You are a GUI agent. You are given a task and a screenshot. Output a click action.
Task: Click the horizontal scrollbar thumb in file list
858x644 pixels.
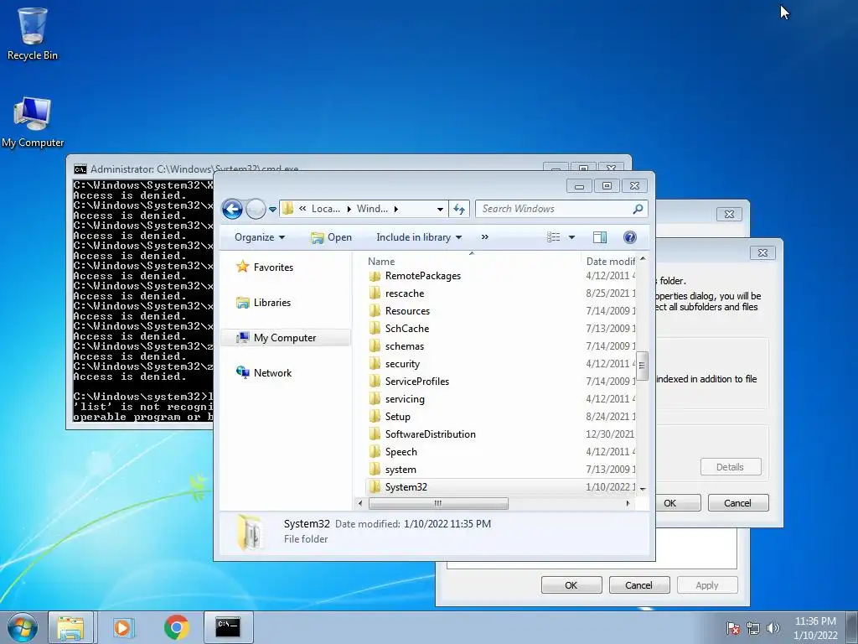(438, 503)
